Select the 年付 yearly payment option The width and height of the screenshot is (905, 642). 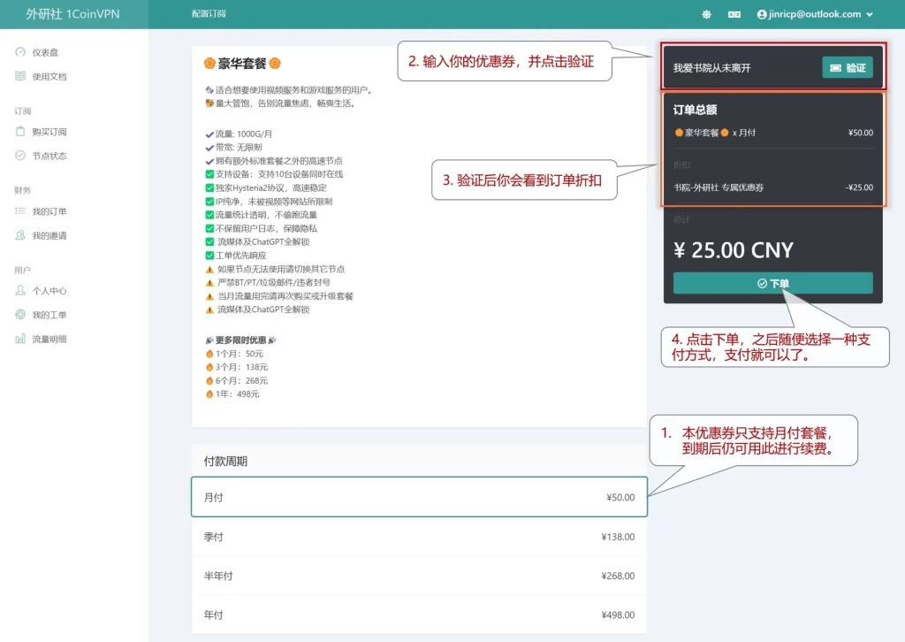[419, 615]
